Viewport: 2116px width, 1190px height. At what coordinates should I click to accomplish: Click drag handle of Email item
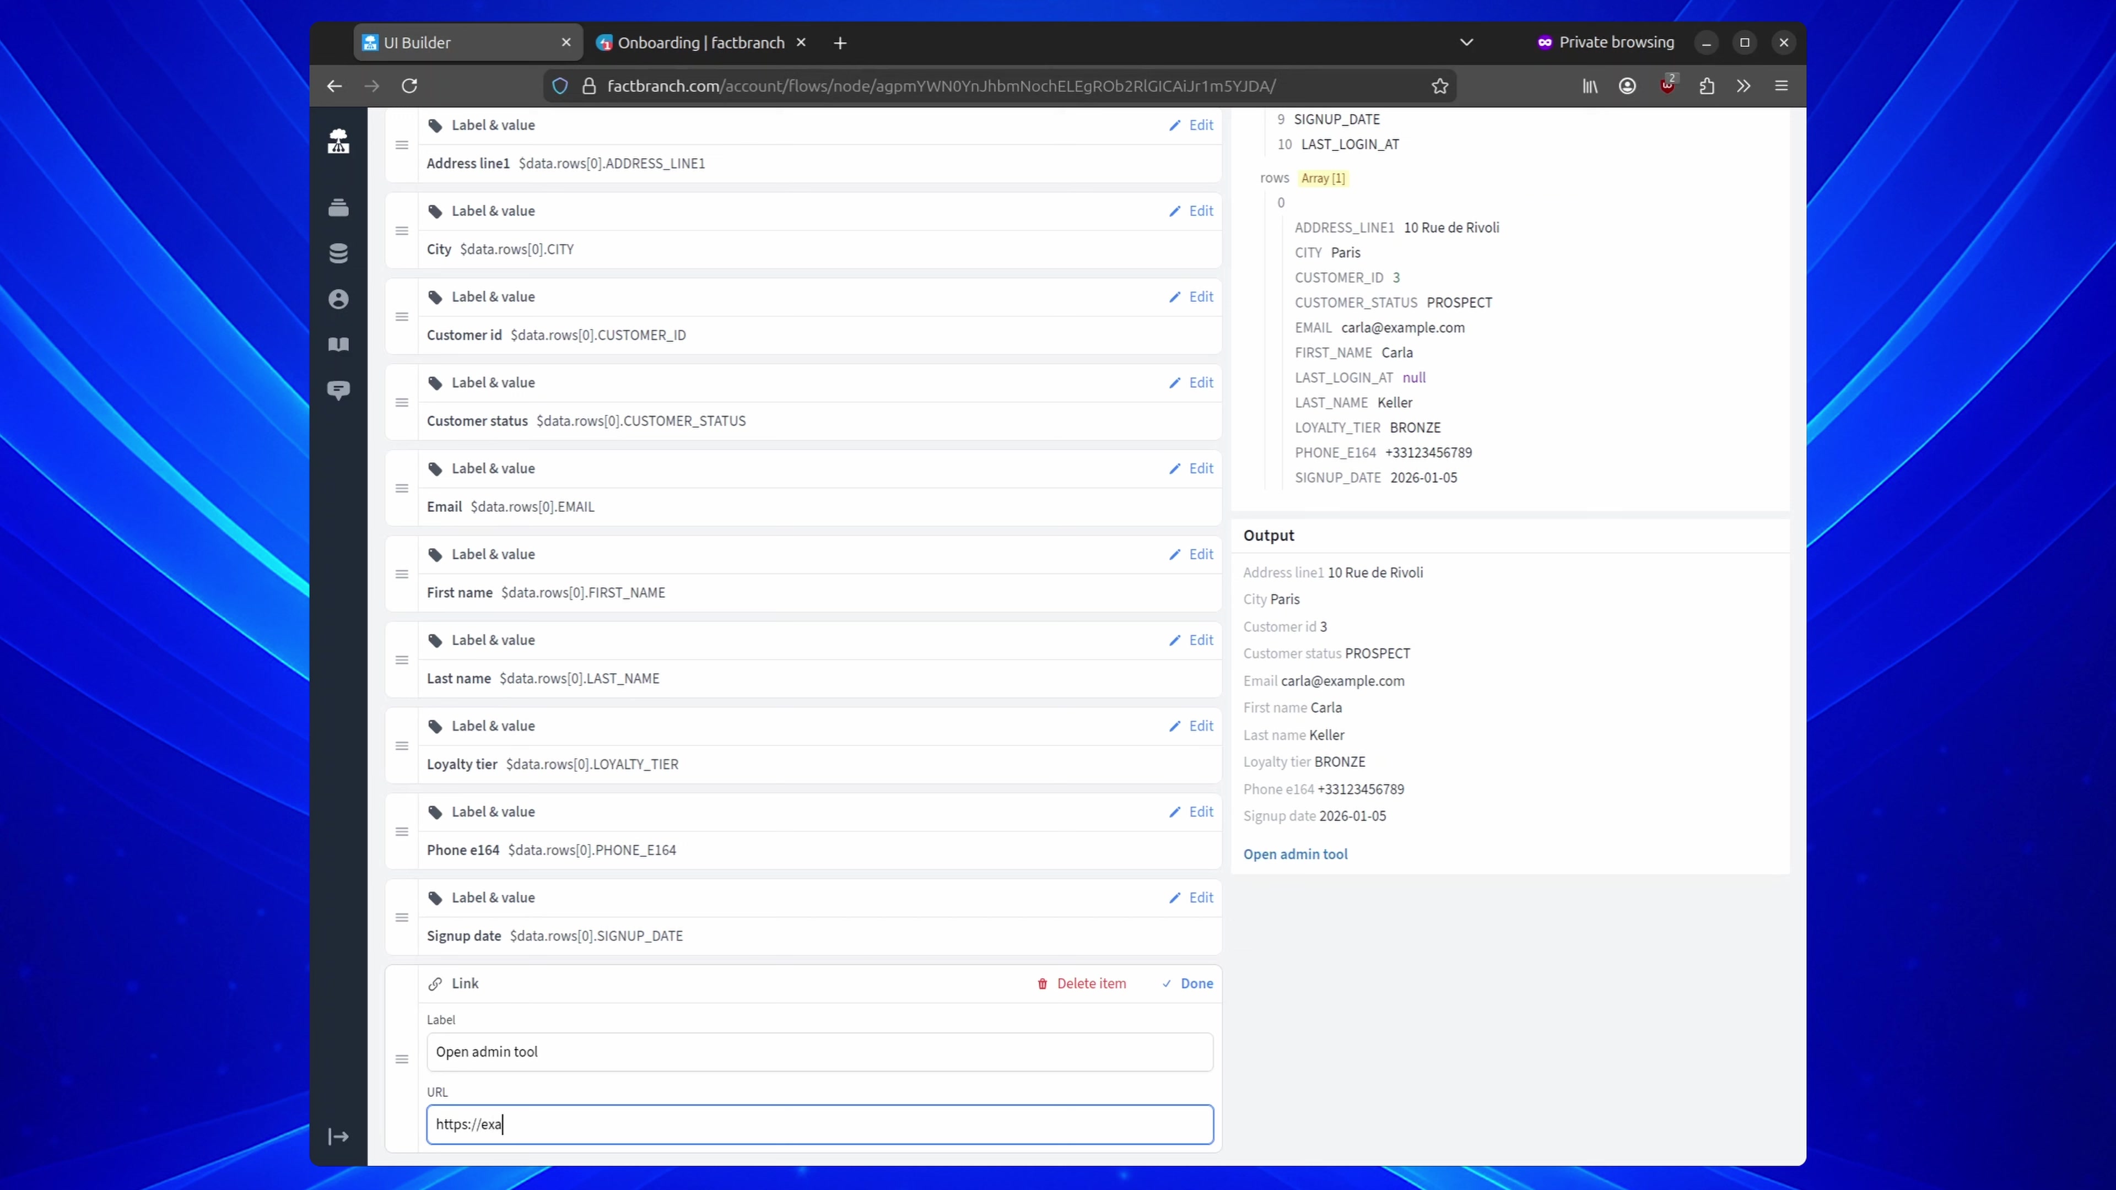[x=402, y=489]
